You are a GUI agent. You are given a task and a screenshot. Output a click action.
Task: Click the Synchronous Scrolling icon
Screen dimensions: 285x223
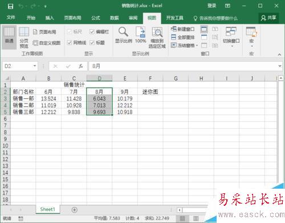pyautogui.click(x=215, y=37)
